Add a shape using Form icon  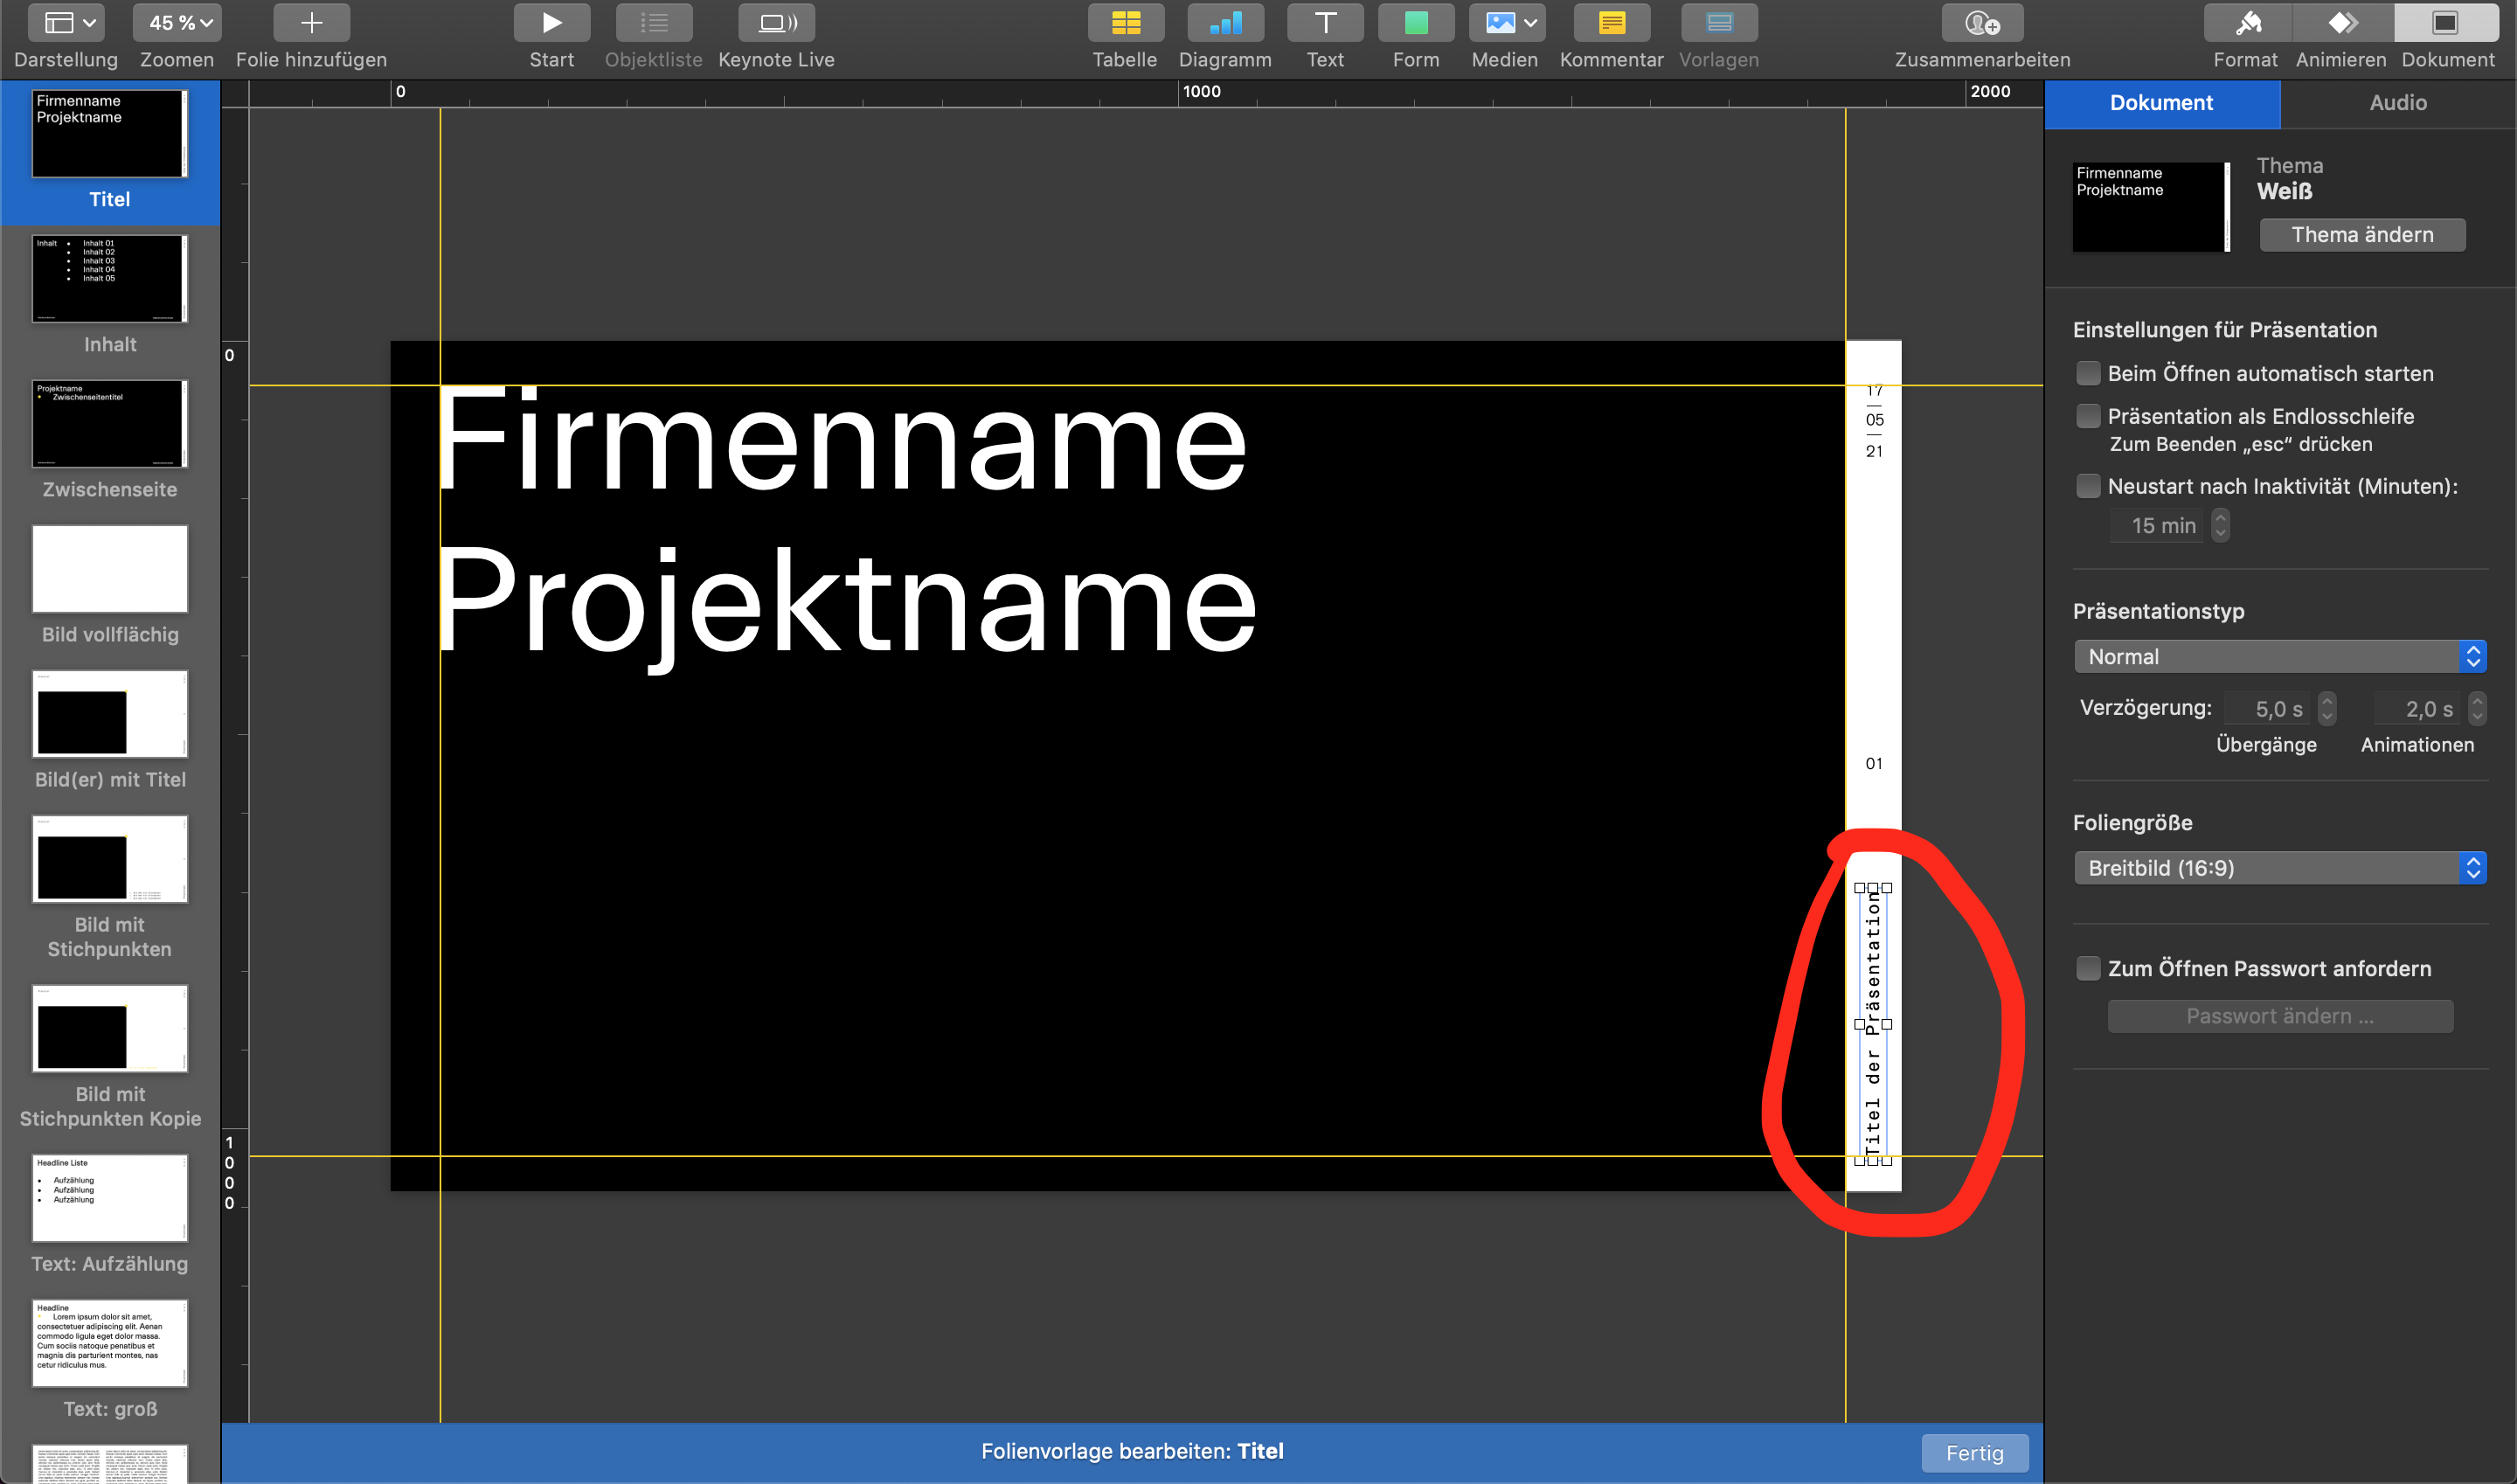coord(1416,23)
